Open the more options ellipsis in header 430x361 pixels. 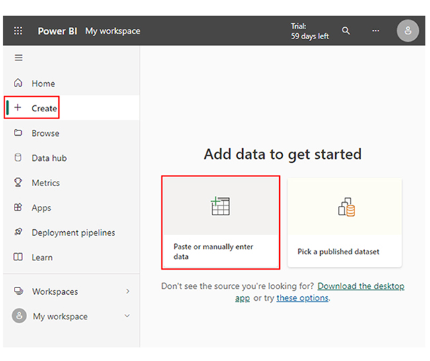[x=376, y=30]
